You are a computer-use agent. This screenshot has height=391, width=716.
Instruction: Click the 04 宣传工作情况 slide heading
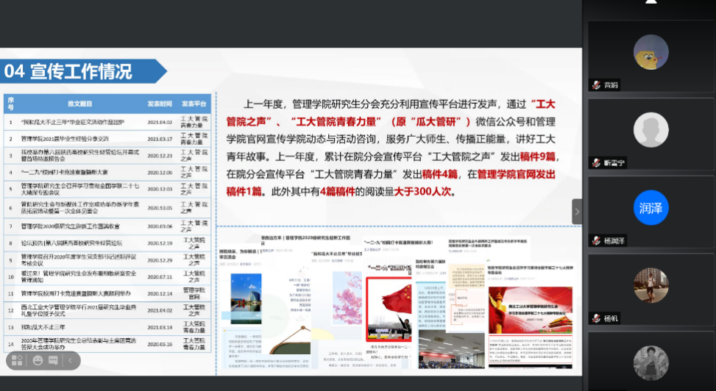pos(68,71)
